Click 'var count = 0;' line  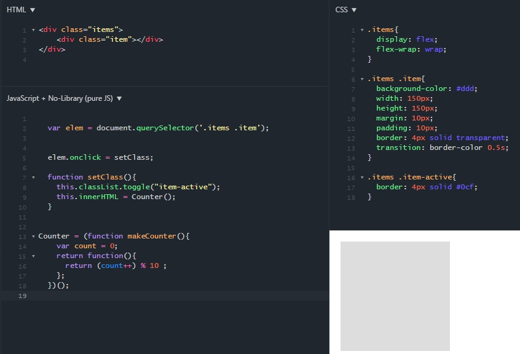click(x=87, y=246)
